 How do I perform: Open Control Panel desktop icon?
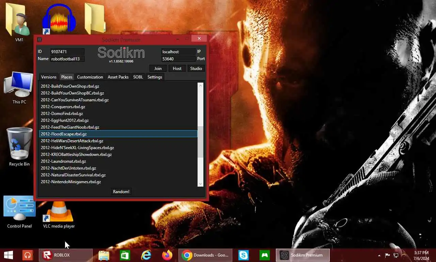[19, 212]
